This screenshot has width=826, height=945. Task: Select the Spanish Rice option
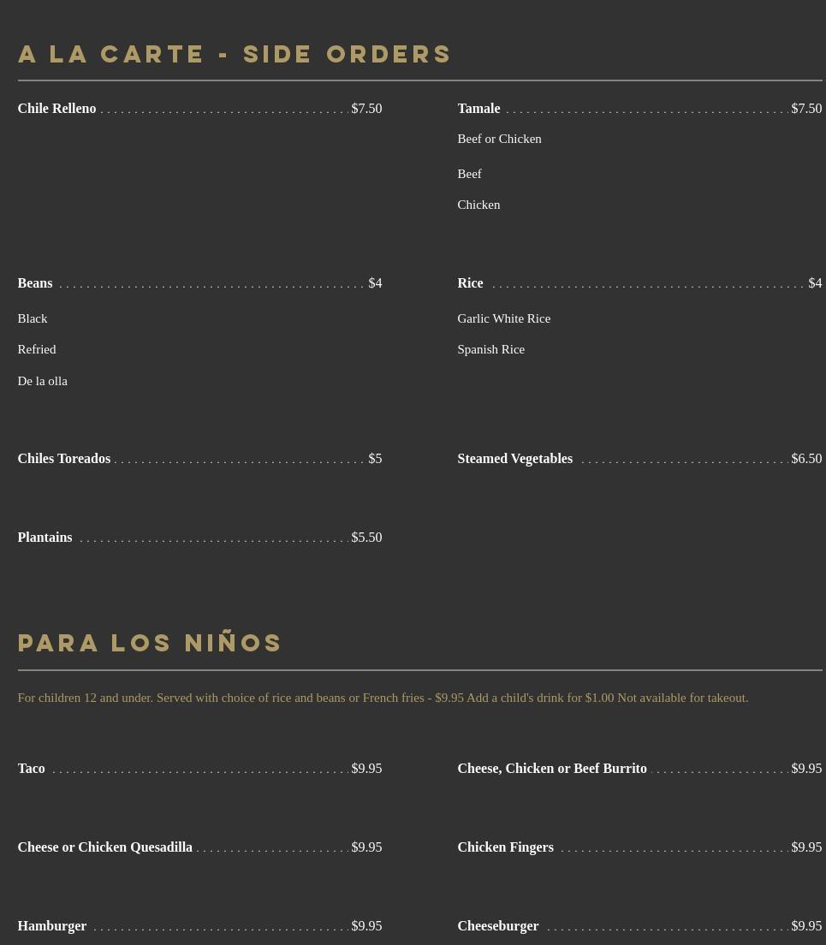point(490,349)
